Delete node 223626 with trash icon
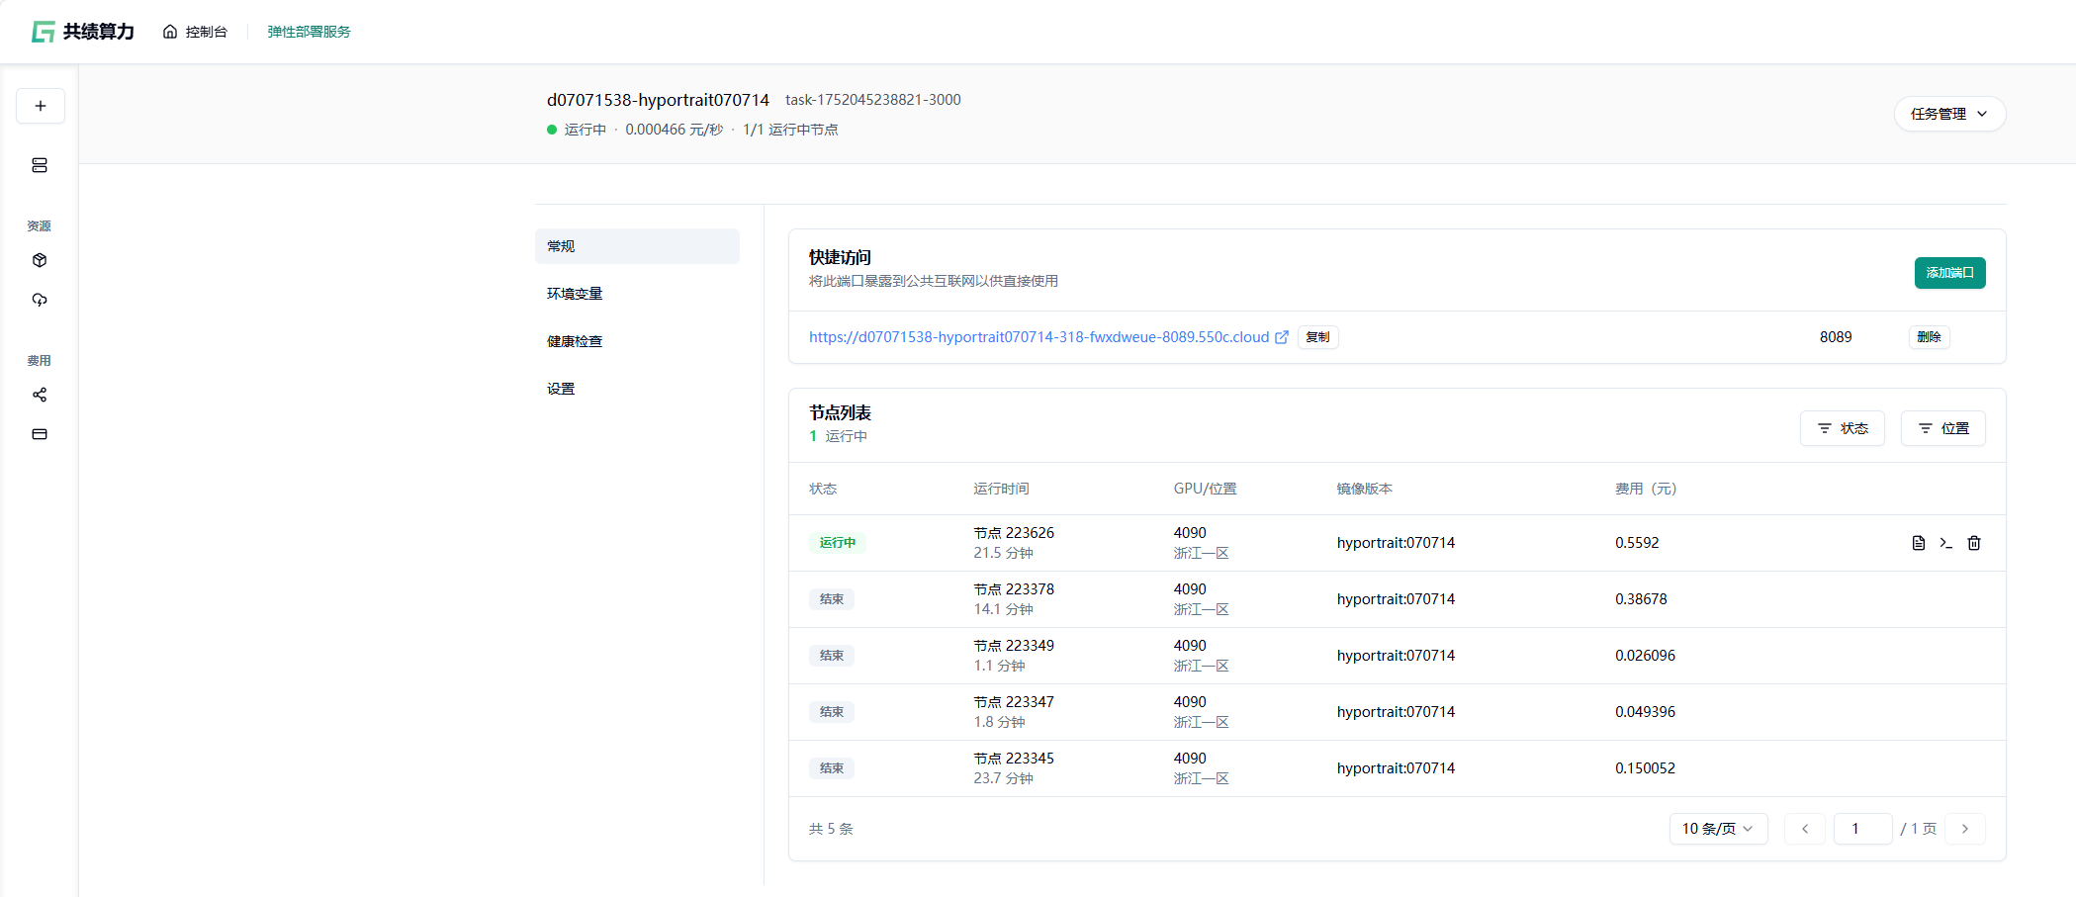The width and height of the screenshot is (2076, 897). pyautogui.click(x=1973, y=543)
